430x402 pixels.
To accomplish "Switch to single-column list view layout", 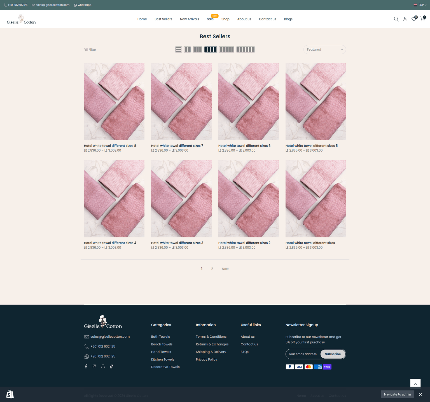I will pyautogui.click(x=179, y=50).
